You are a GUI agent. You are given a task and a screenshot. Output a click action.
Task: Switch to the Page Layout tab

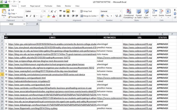tap(35, 6)
